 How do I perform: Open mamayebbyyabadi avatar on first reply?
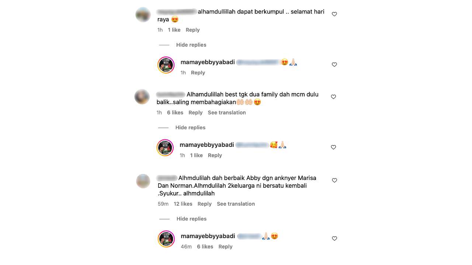[166, 65]
